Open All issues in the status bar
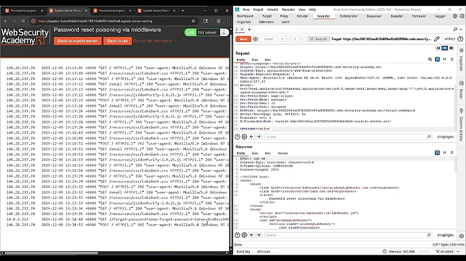This screenshot has width=466, height=261. pyautogui.click(x=263, y=251)
